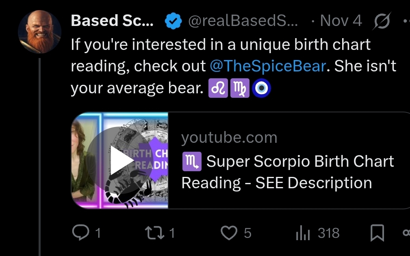Open view analytics bar chart icon
The width and height of the screenshot is (410, 256).
point(303,233)
